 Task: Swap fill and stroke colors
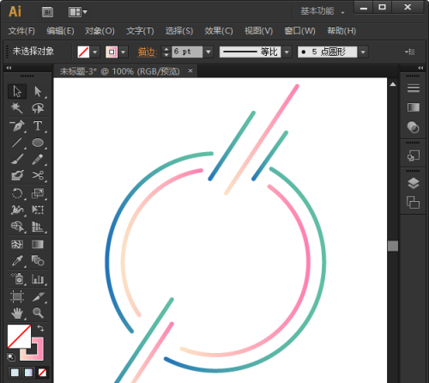40,328
